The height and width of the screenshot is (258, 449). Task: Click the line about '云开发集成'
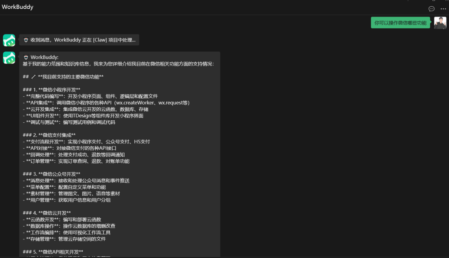tap(86, 109)
